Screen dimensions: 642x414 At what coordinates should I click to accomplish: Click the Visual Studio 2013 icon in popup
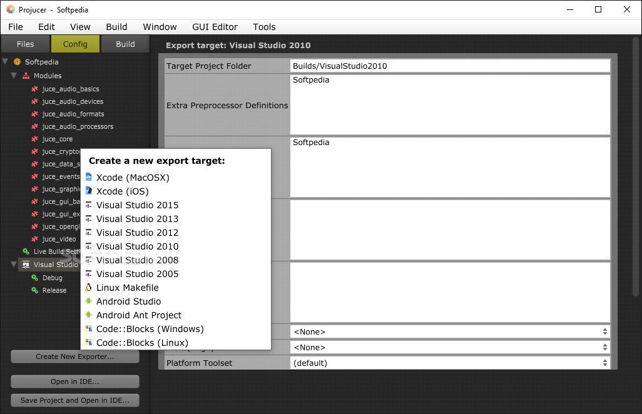[x=88, y=219]
